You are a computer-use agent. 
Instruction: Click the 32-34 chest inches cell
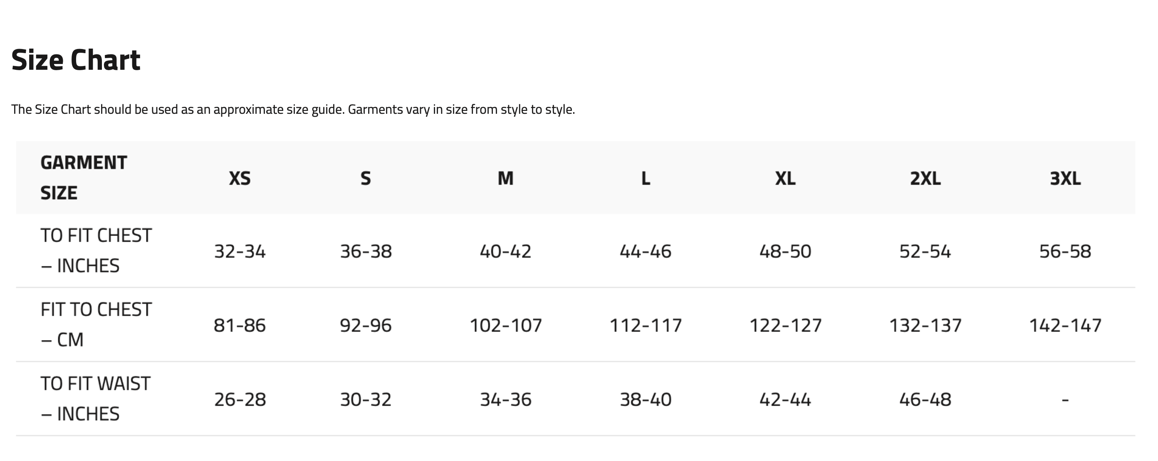coord(240,251)
